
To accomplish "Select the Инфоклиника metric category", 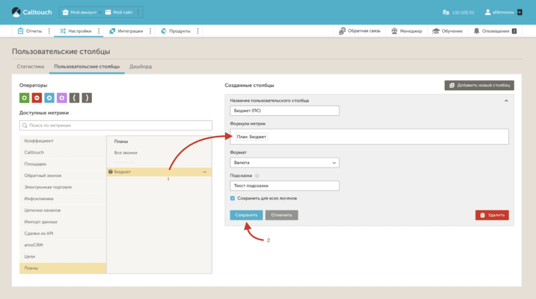I will pyautogui.click(x=63, y=199).
